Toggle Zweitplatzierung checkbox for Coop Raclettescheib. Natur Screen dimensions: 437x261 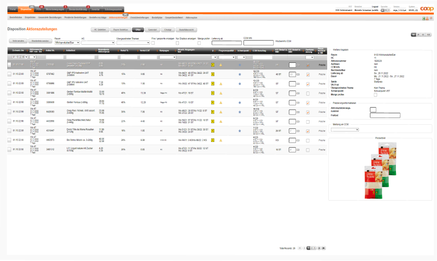coord(307,122)
